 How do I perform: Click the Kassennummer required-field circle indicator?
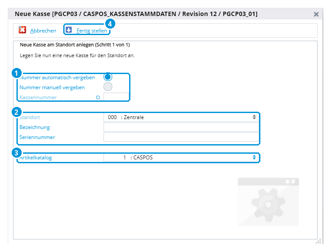click(98, 97)
